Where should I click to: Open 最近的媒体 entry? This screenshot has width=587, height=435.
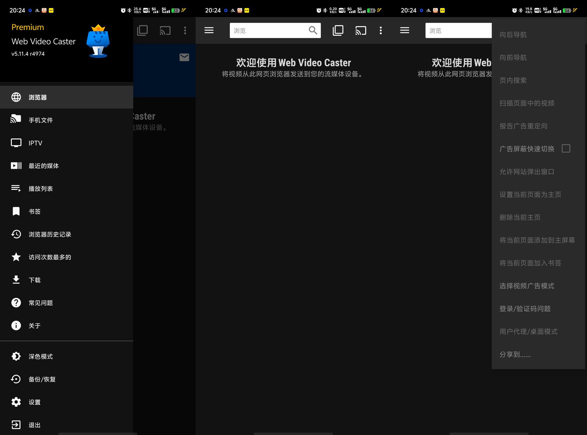pos(66,166)
